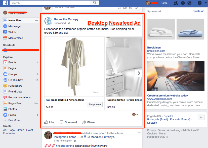Open Friend Requests icon in top bar
Image resolution: width=208 pixels, height=148 pixels.
point(176,3)
